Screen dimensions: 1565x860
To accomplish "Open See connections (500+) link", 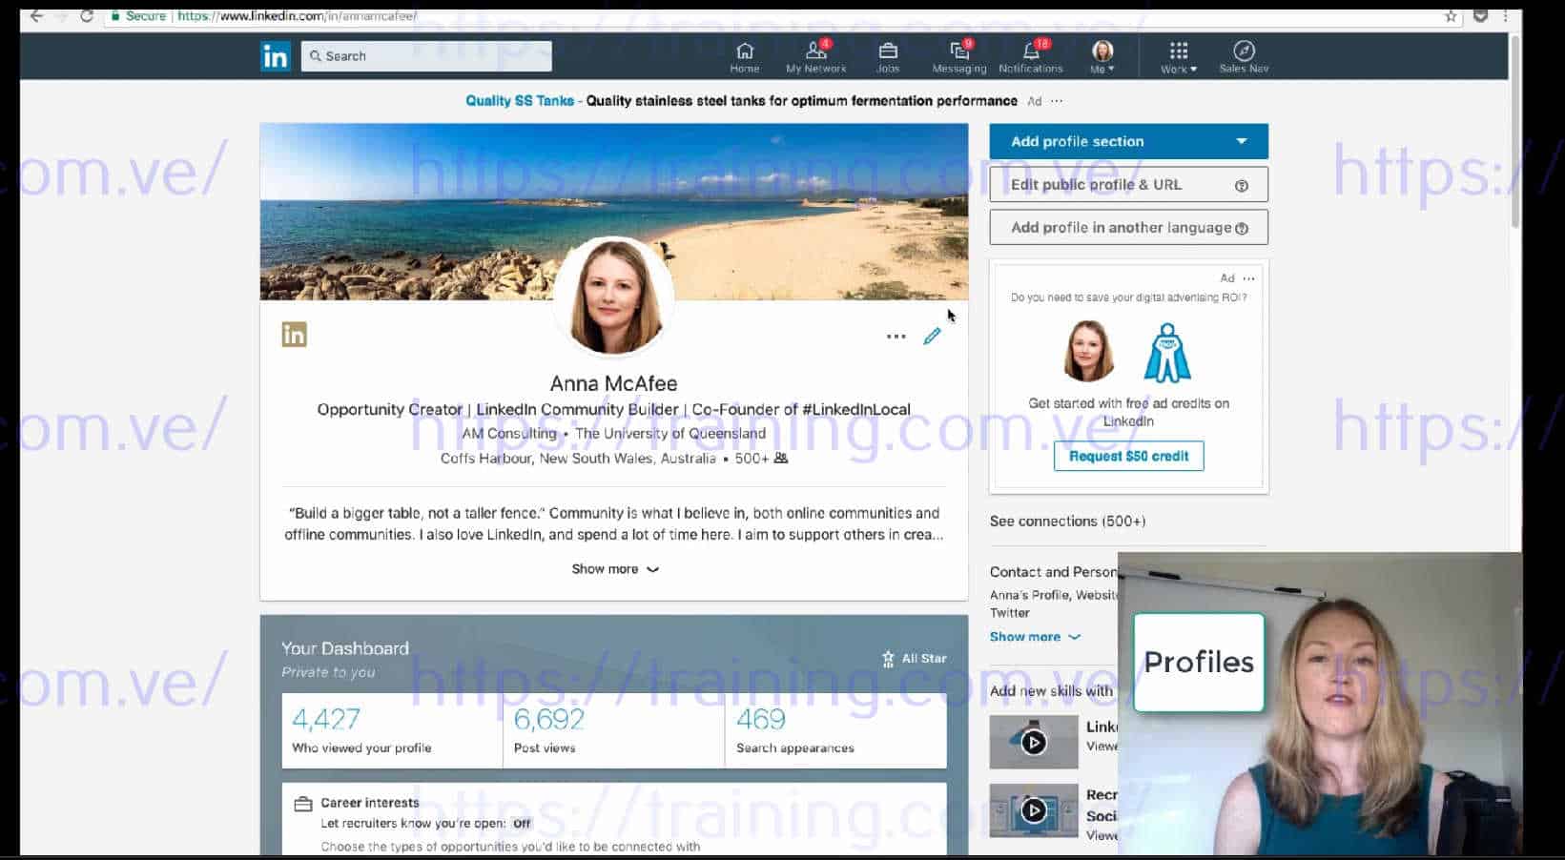I will (1067, 522).
